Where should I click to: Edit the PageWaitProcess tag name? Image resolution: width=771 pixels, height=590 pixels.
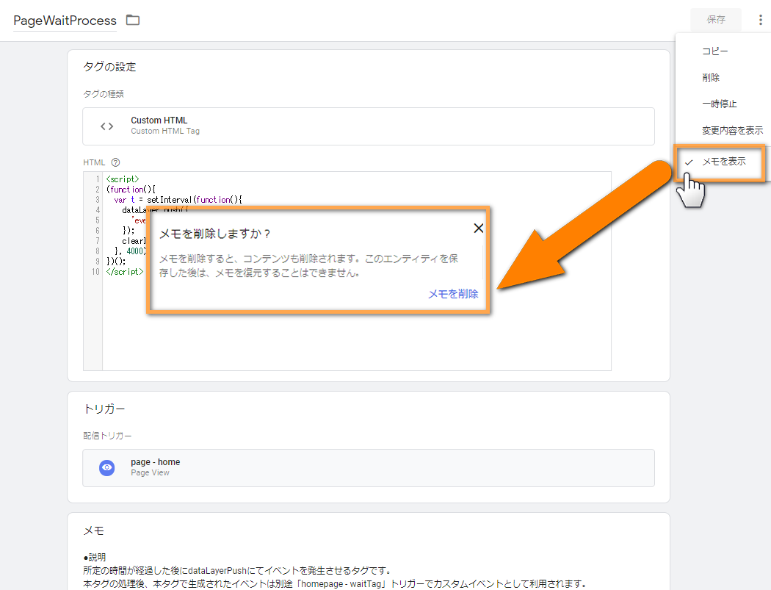coord(65,21)
